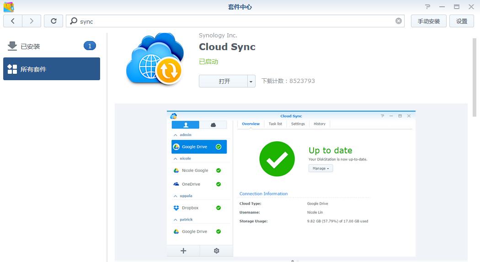
Task: Click the user tab icon in the preview
Action: 186,125
